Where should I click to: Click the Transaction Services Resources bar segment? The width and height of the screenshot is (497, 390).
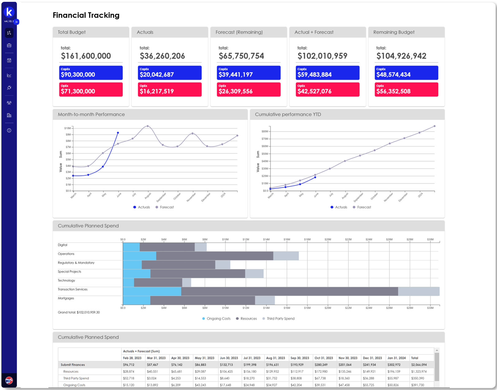(289, 291)
